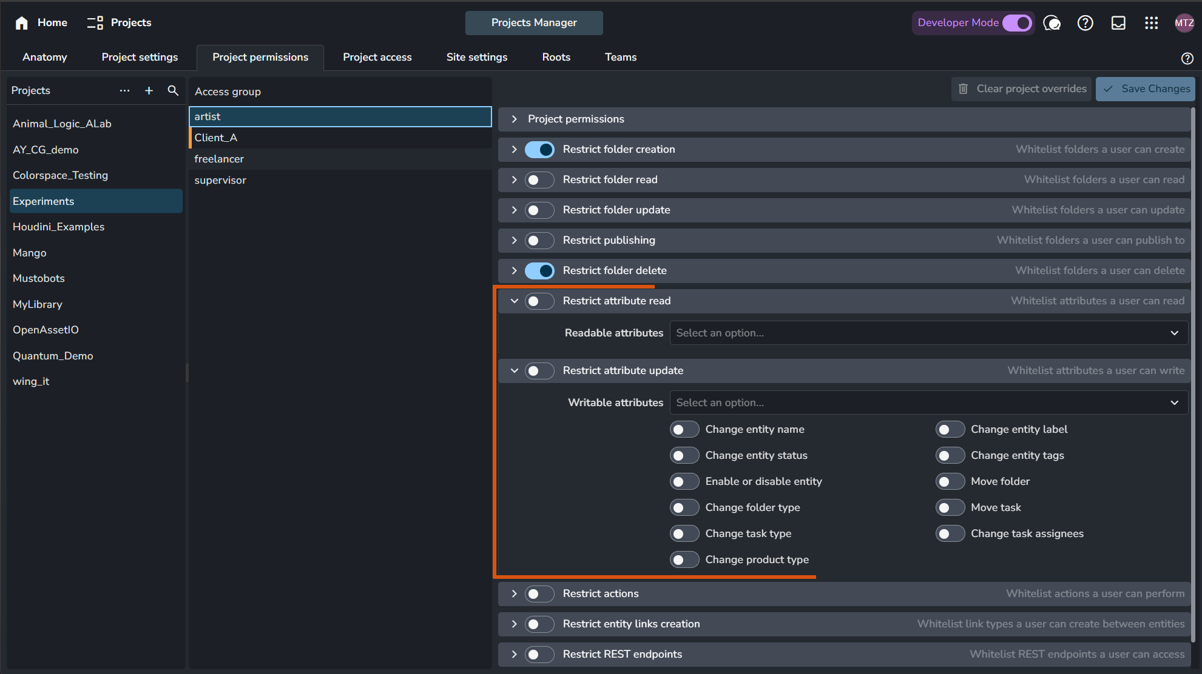
Task: Open the chat feed icon
Action: tap(1052, 22)
